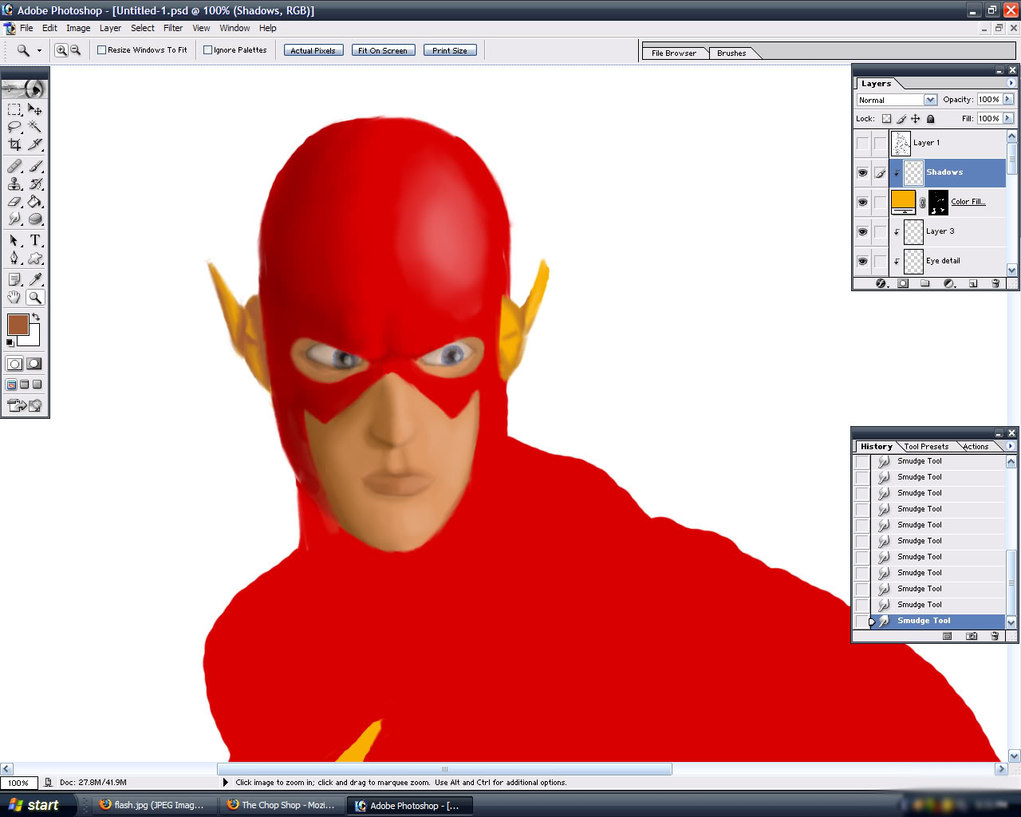Swap foreground and background colors
The width and height of the screenshot is (1021, 817).
36,317
